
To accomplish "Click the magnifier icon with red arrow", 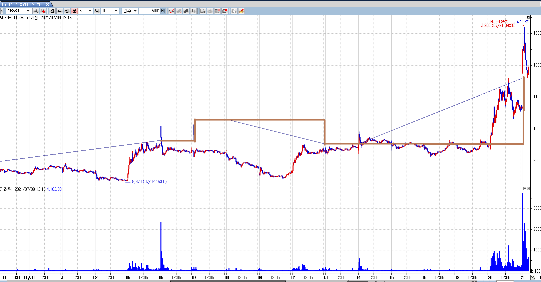I will [43, 11].
